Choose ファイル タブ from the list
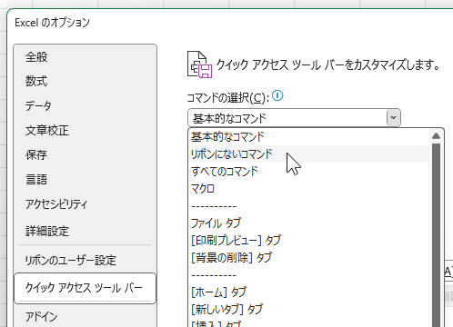453x327 pixels. click(309, 223)
